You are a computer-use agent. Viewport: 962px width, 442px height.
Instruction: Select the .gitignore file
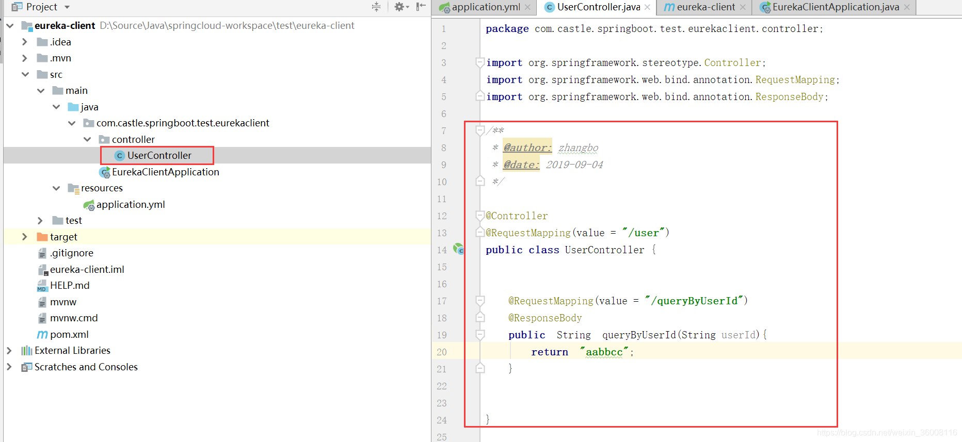tap(71, 253)
